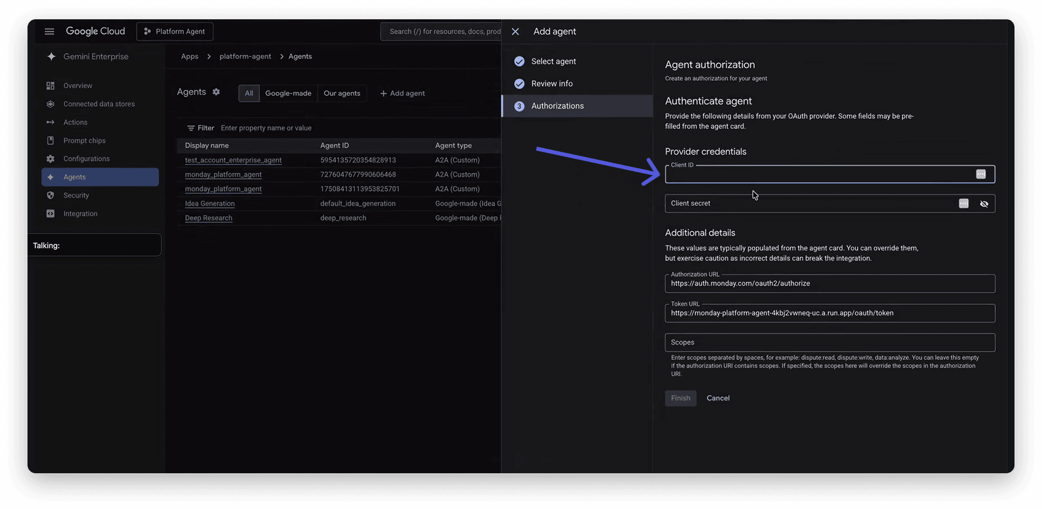
Task: Click the Agent ID column header
Action: 334,145
